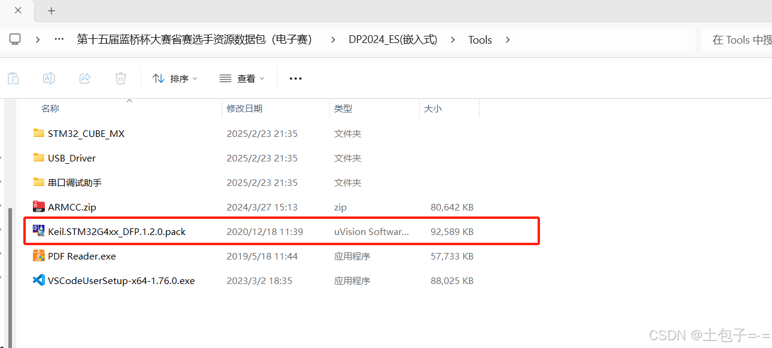The image size is (772, 348).
Task: Expand the chevron after DP2024_ES breadcrumb
Action: click(453, 40)
